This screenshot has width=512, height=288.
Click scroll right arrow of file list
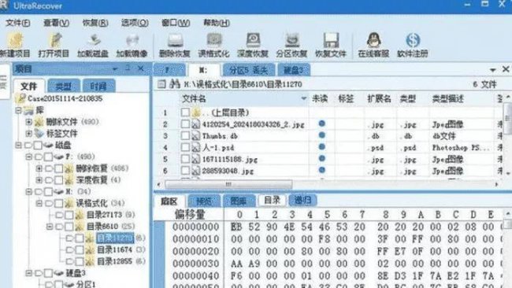[x=497, y=185]
